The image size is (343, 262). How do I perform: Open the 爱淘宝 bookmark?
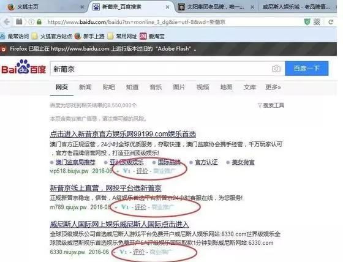[152, 36]
